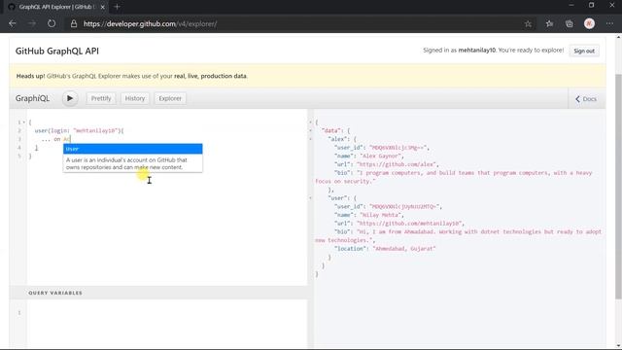The width and height of the screenshot is (622, 350).
Task: Click the mehtanilay10 signed-in username
Action: pos(477,50)
